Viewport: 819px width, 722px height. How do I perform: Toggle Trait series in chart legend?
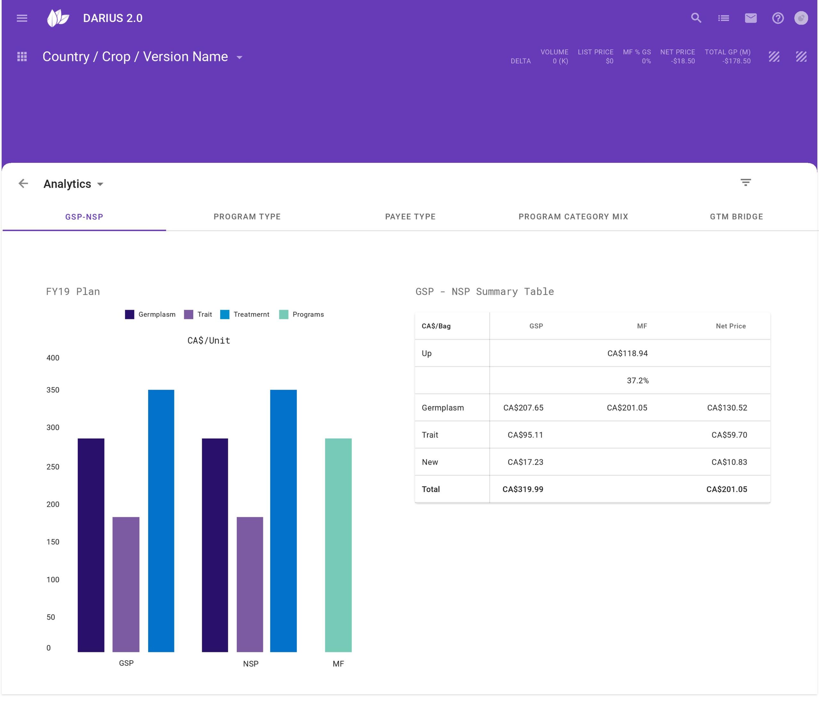204,314
